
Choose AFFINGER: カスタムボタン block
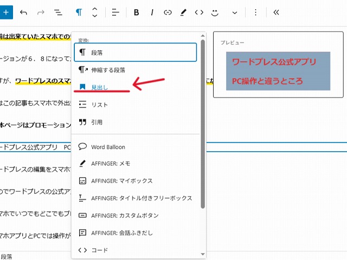125,215
